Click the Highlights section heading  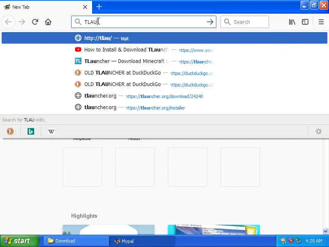(84, 216)
